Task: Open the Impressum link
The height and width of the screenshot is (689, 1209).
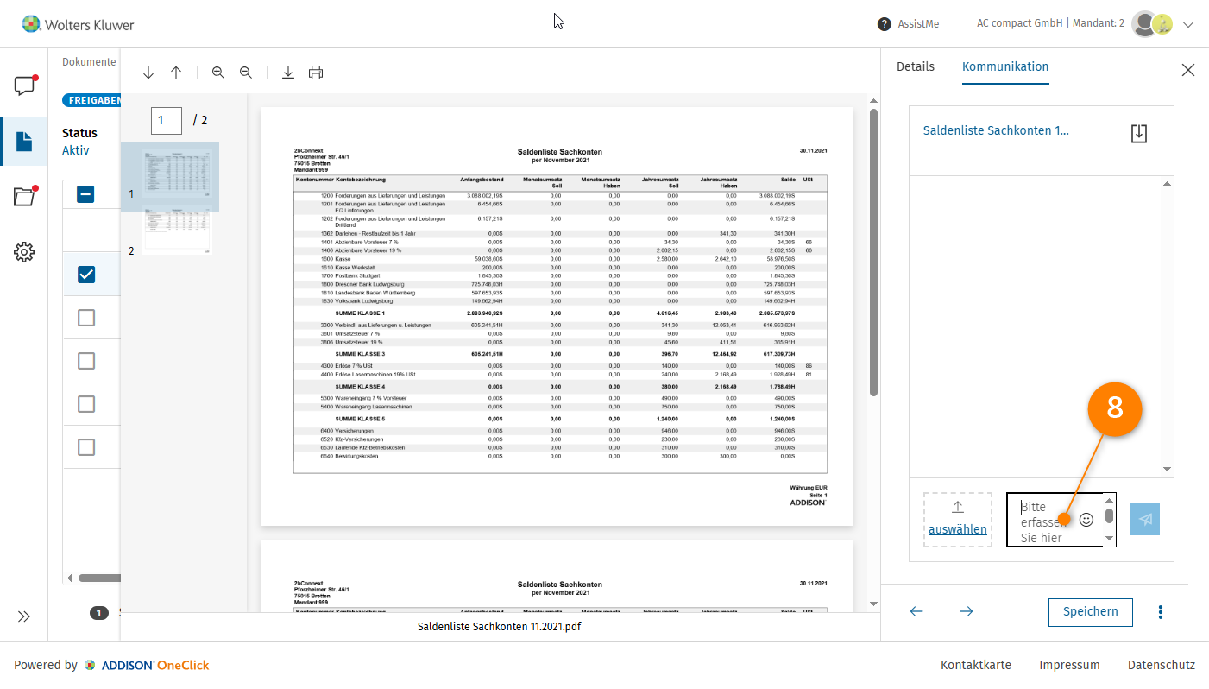Action: pyautogui.click(x=1069, y=665)
